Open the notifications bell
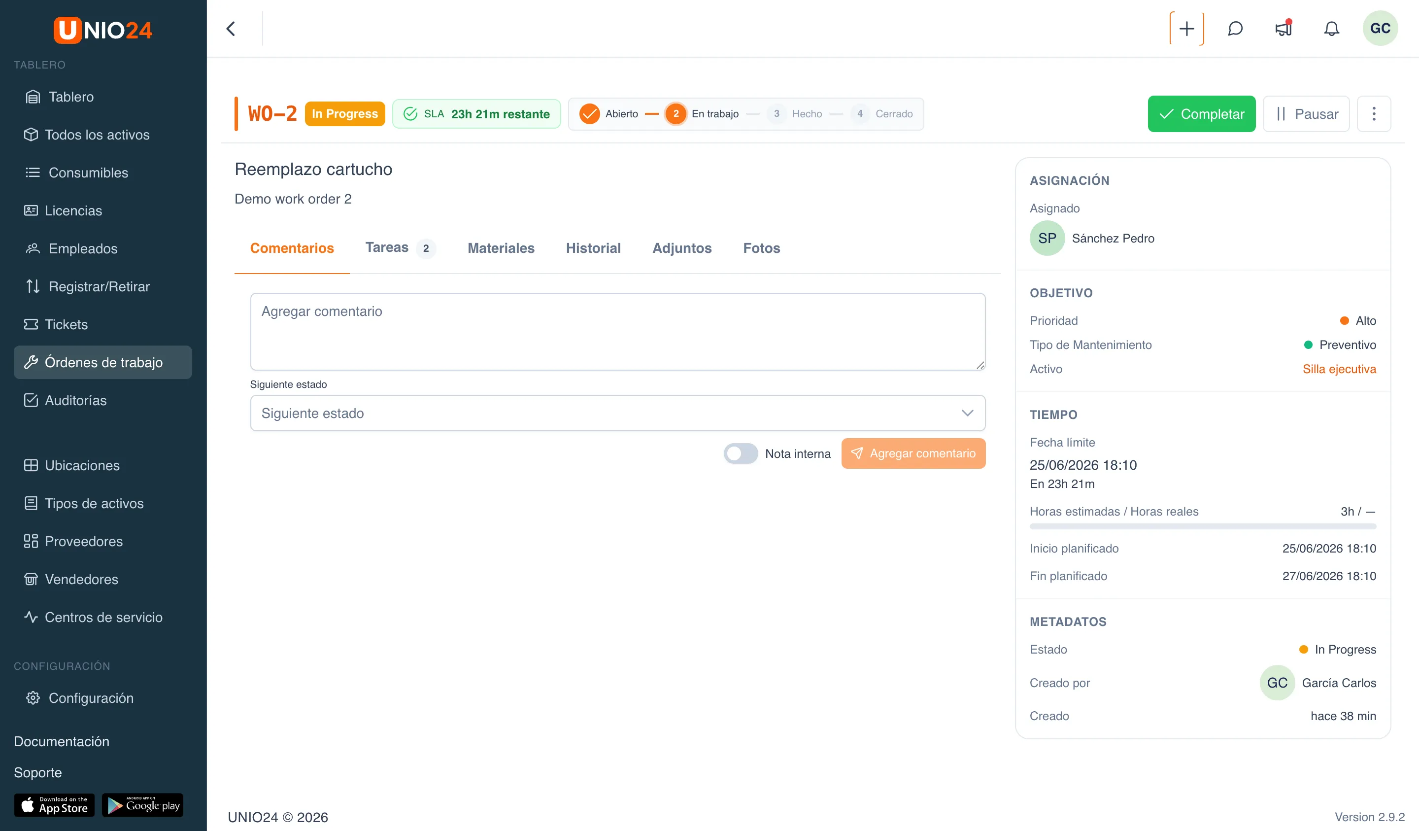The height and width of the screenshot is (831, 1419). tap(1331, 29)
